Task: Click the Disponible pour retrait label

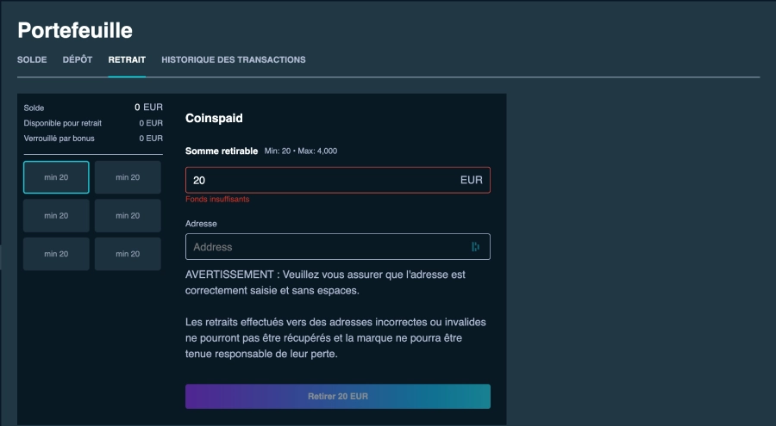Action: coord(62,123)
